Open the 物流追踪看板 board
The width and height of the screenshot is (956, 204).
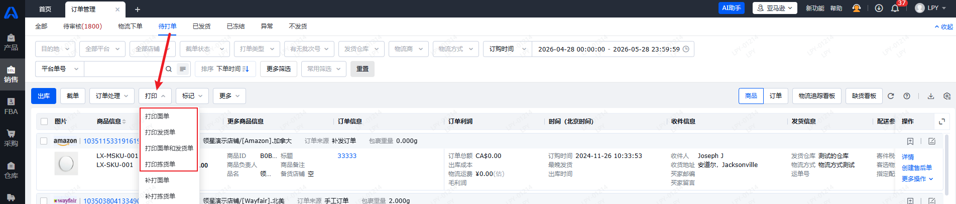(817, 96)
